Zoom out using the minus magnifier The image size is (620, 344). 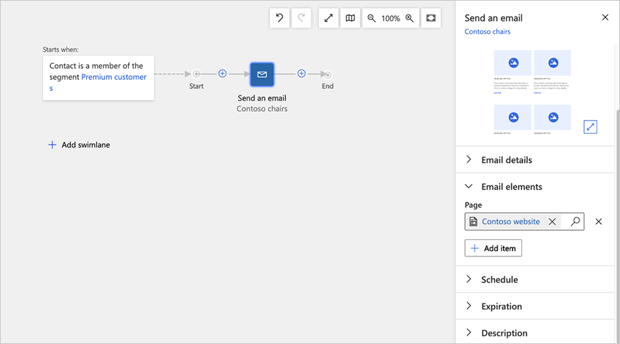tap(371, 19)
